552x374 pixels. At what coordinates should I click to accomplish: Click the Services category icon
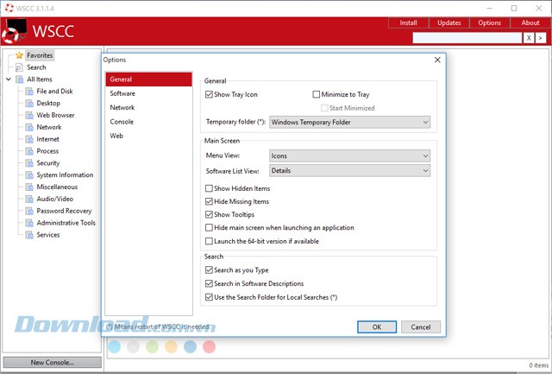coord(29,235)
